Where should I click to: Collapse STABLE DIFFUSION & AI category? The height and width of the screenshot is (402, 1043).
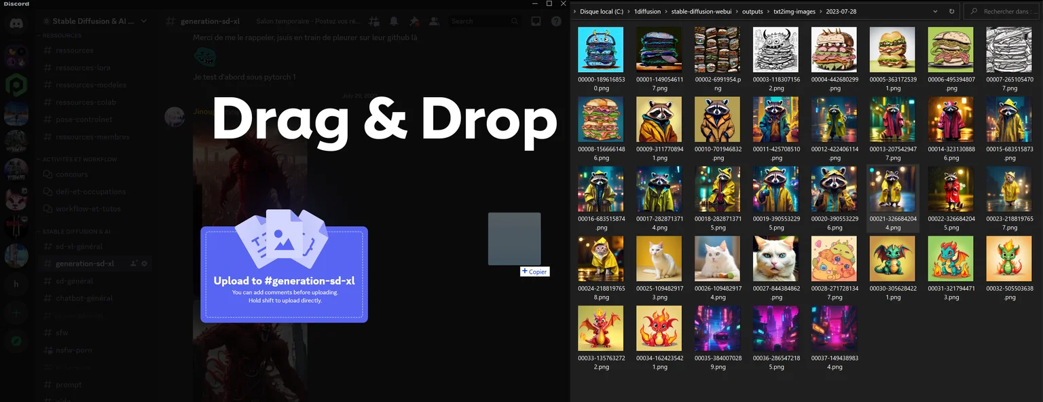tap(76, 232)
